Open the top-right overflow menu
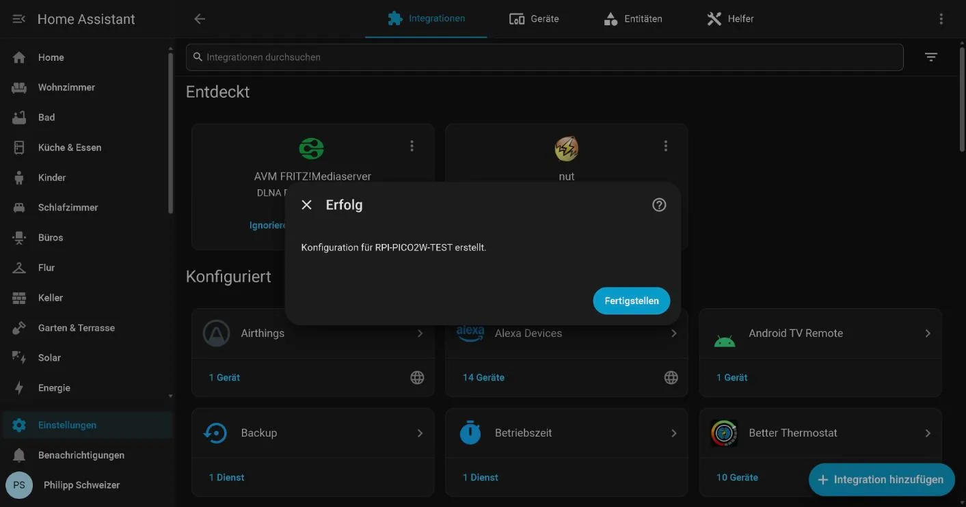 tap(941, 19)
